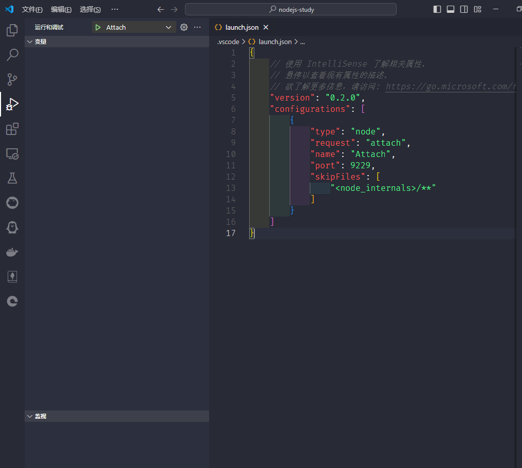Click the .vscode breadcrumb folder

[x=228, y=42]
